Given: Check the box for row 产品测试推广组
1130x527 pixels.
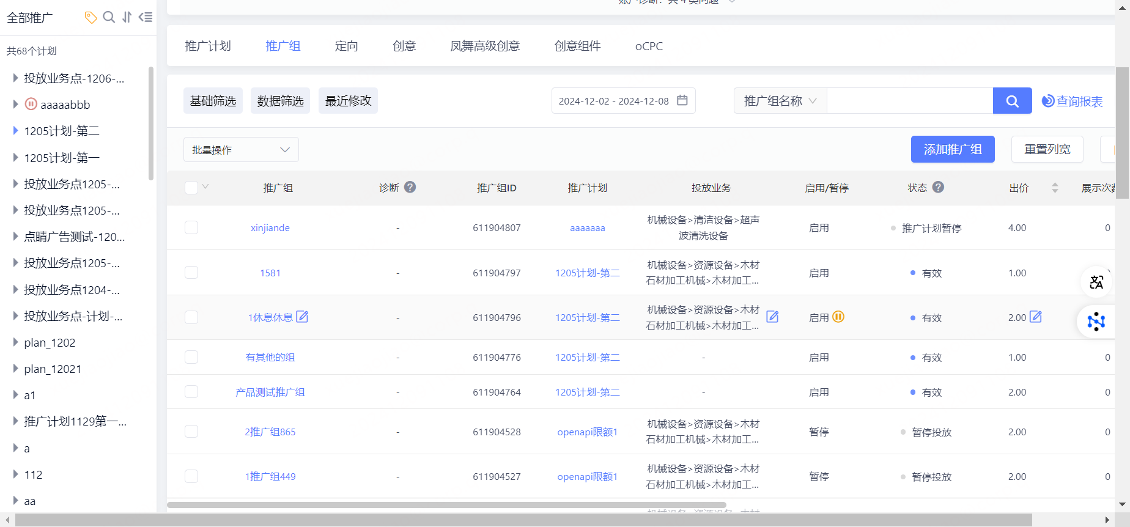Looking at the screenshot, I should [191, 391].
